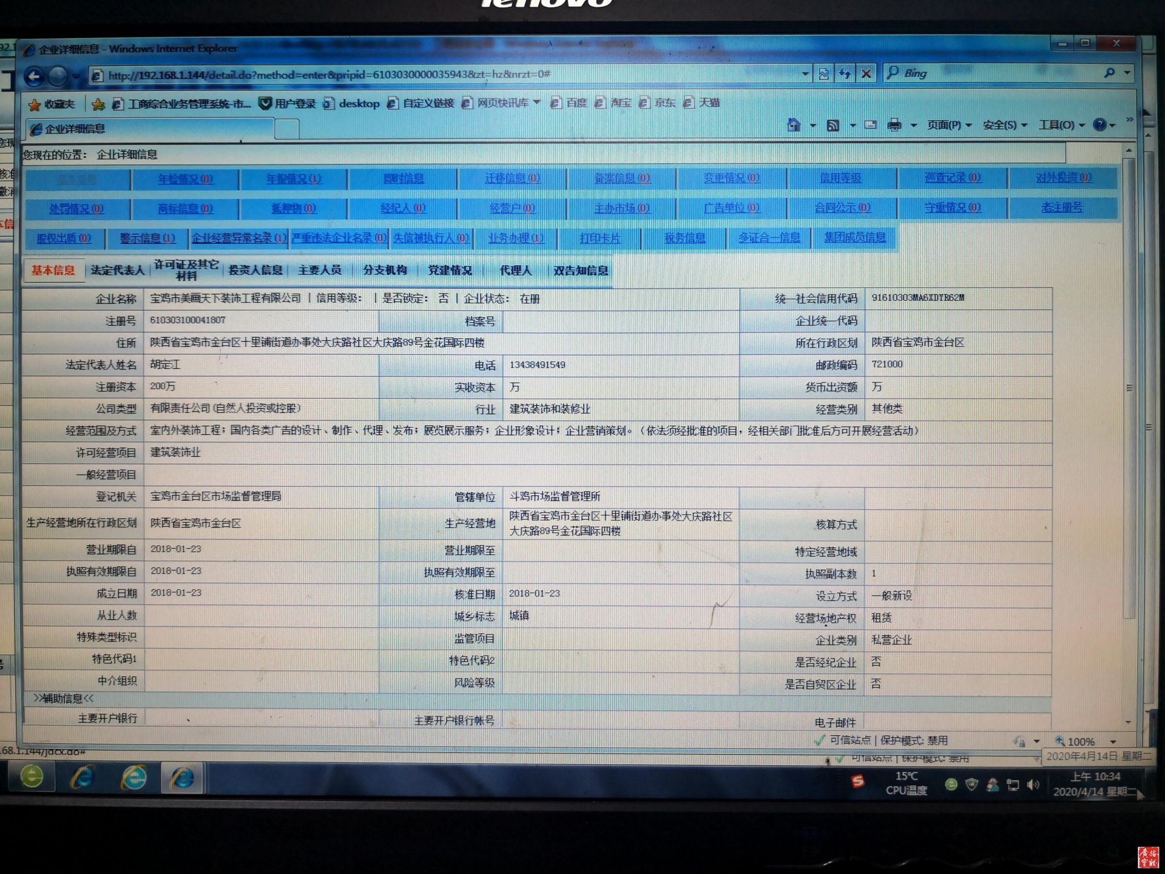This screenshot has height=874, width=1165.
Task: Click the Bing search magnifier icon
Action: point(1109,73)
